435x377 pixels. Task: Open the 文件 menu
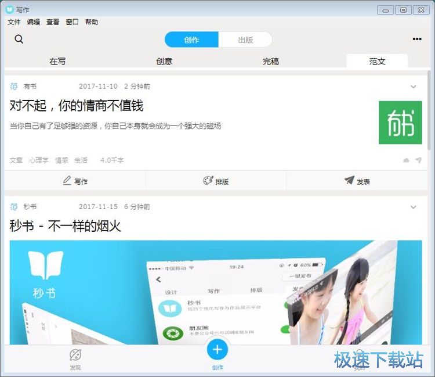[14, 22]
